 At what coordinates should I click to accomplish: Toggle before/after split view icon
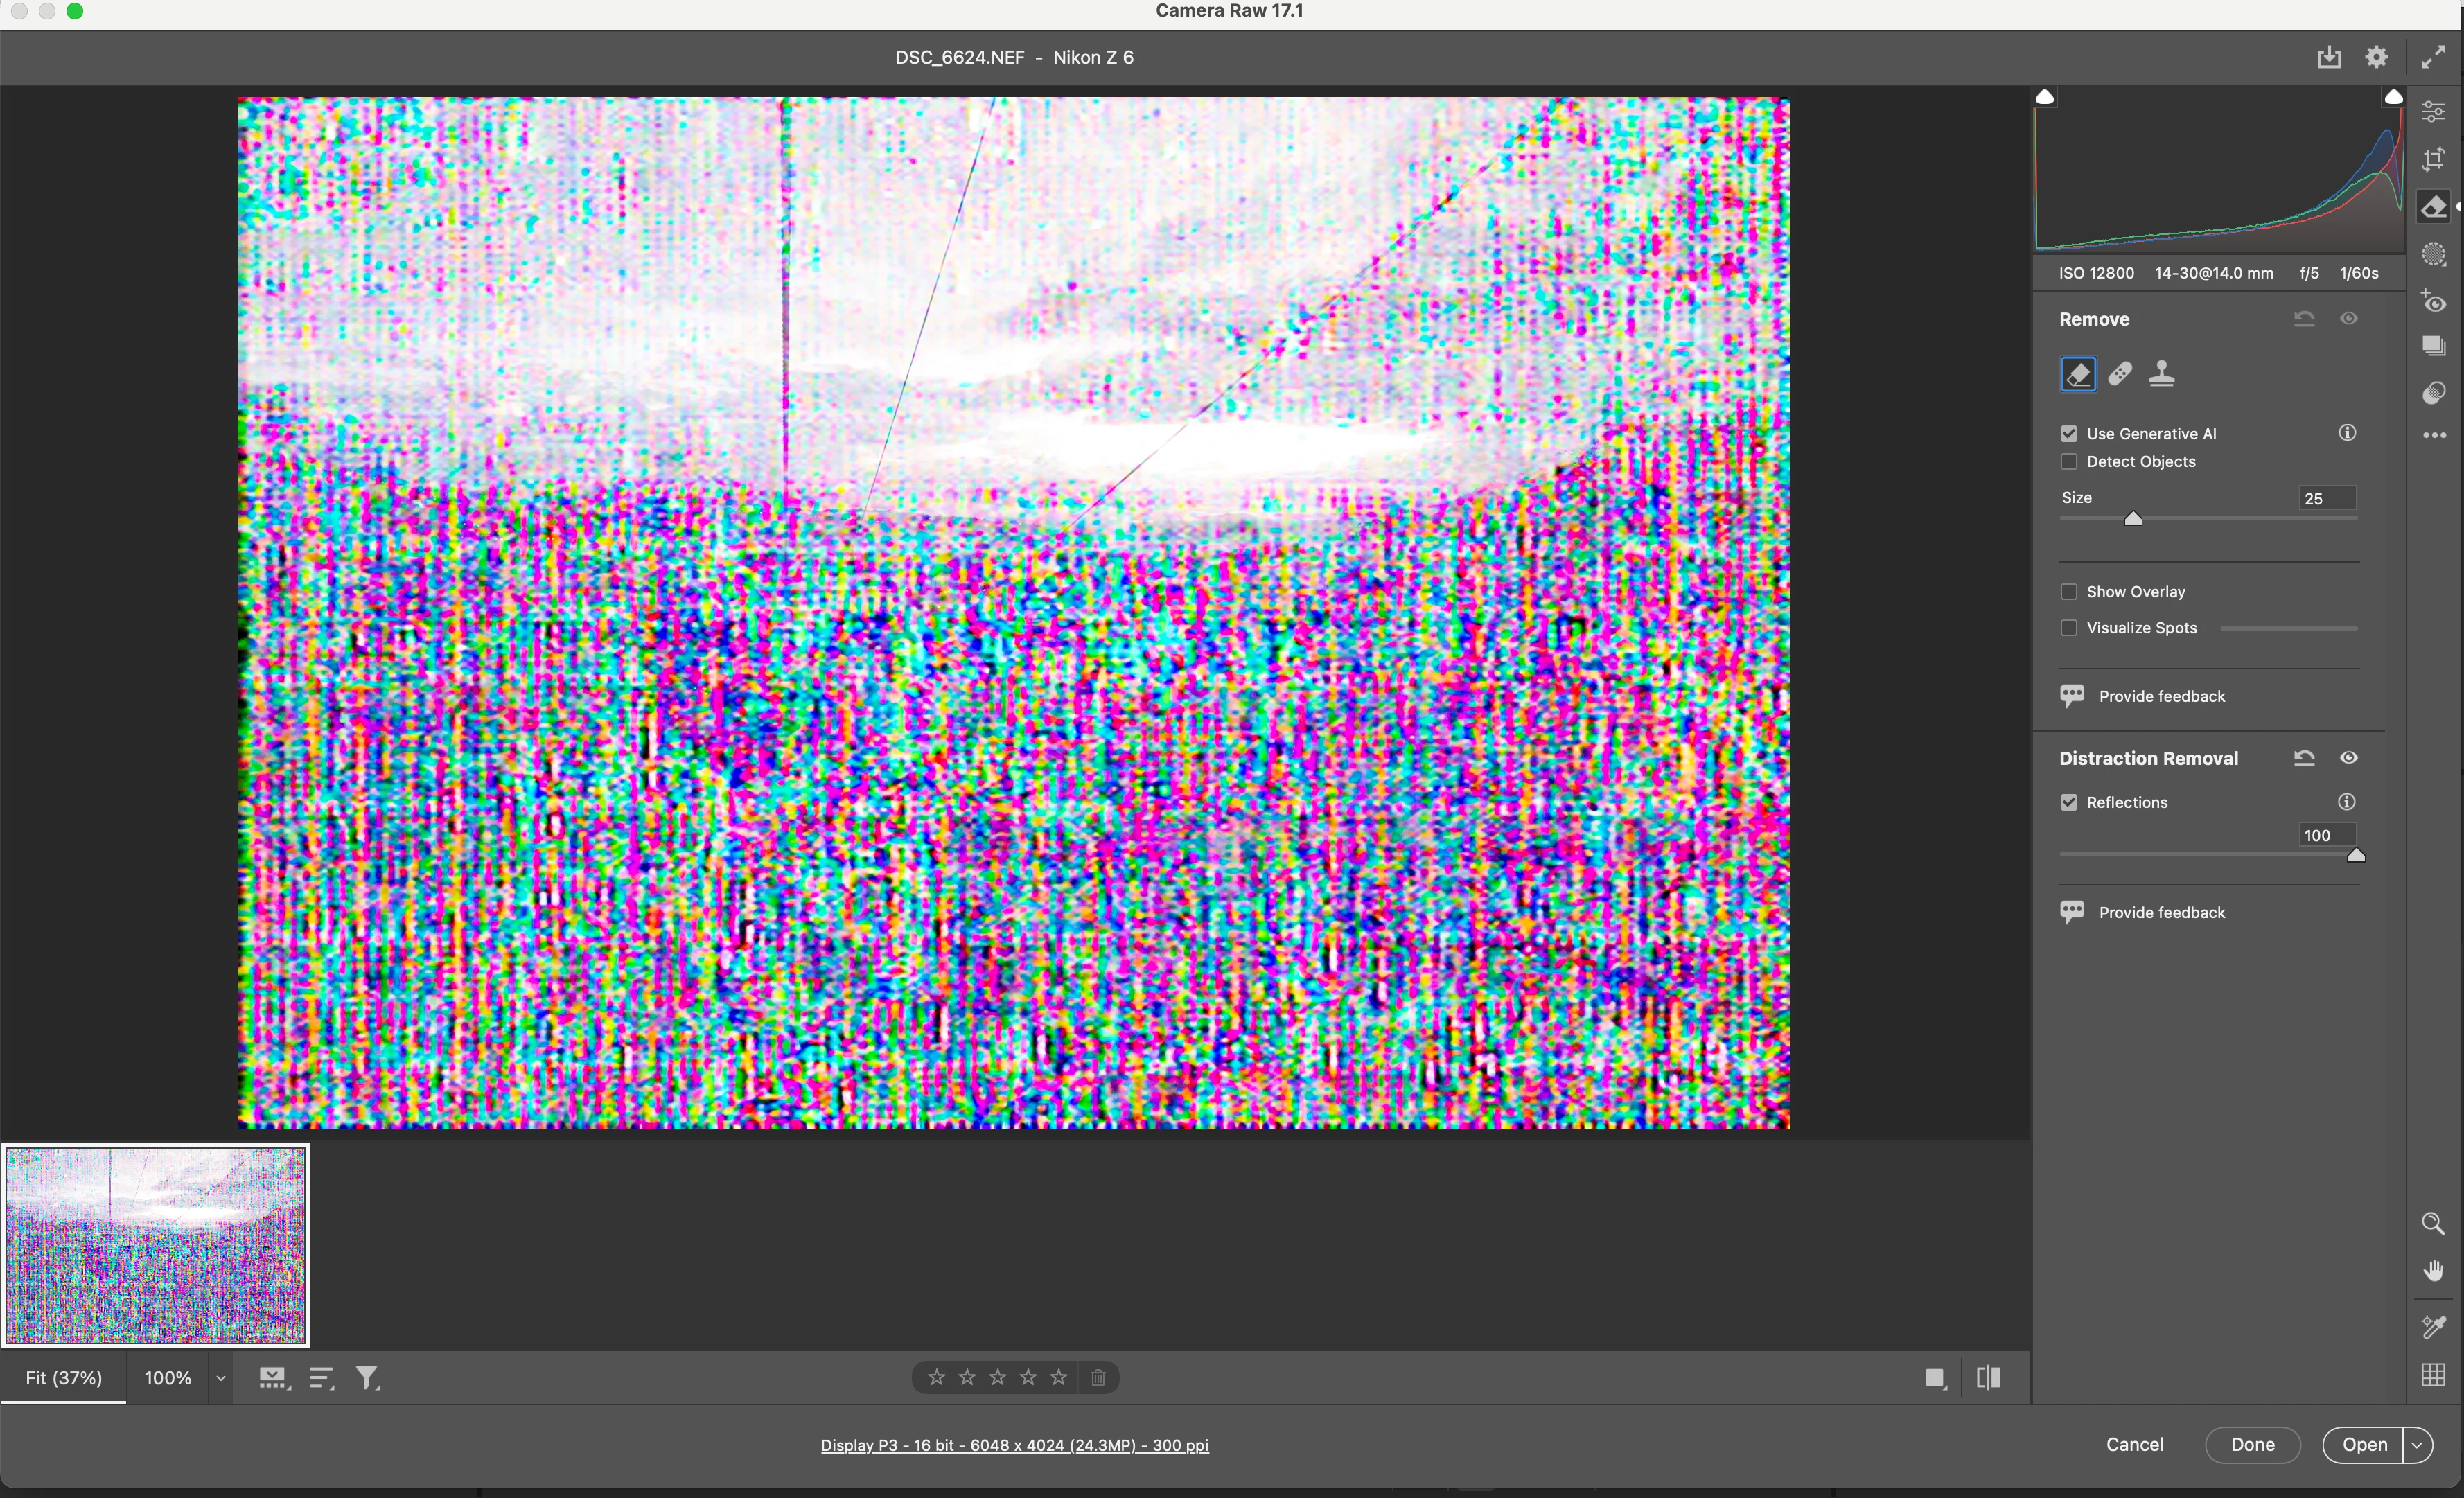(1988, 1378)
